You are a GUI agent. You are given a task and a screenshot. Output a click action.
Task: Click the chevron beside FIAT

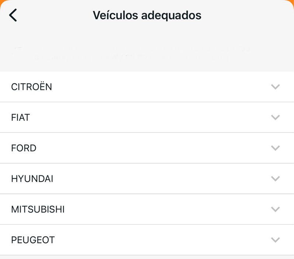pyautogui.click(x=275, y=118)
